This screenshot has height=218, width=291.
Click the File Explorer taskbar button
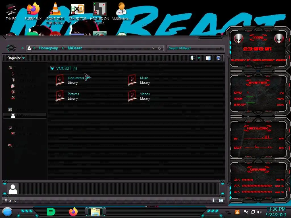pyautogui.click(x=95, y=212)
